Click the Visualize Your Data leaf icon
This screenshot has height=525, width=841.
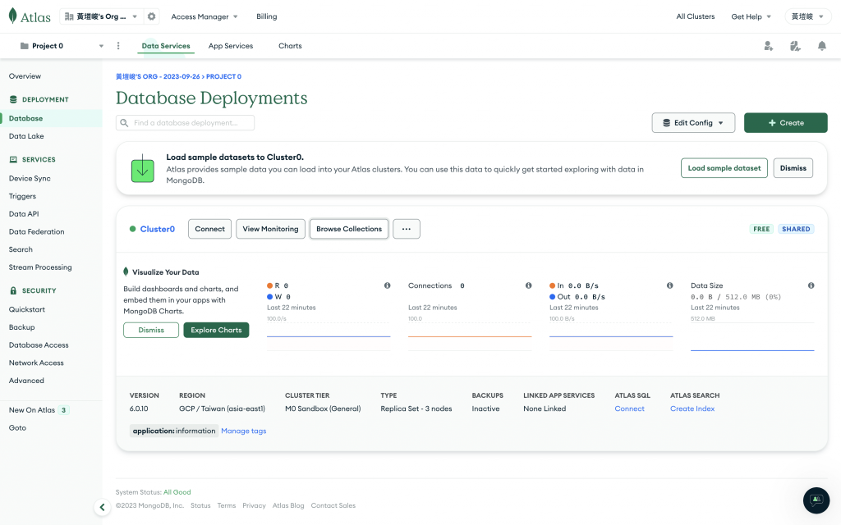coord(126,272)
